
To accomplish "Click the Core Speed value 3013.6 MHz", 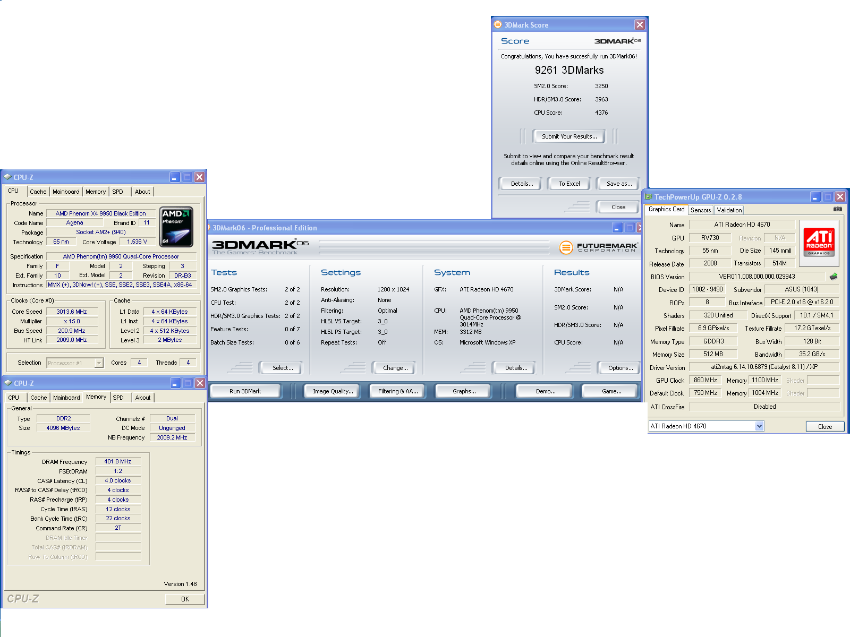I will pos(72,312).
